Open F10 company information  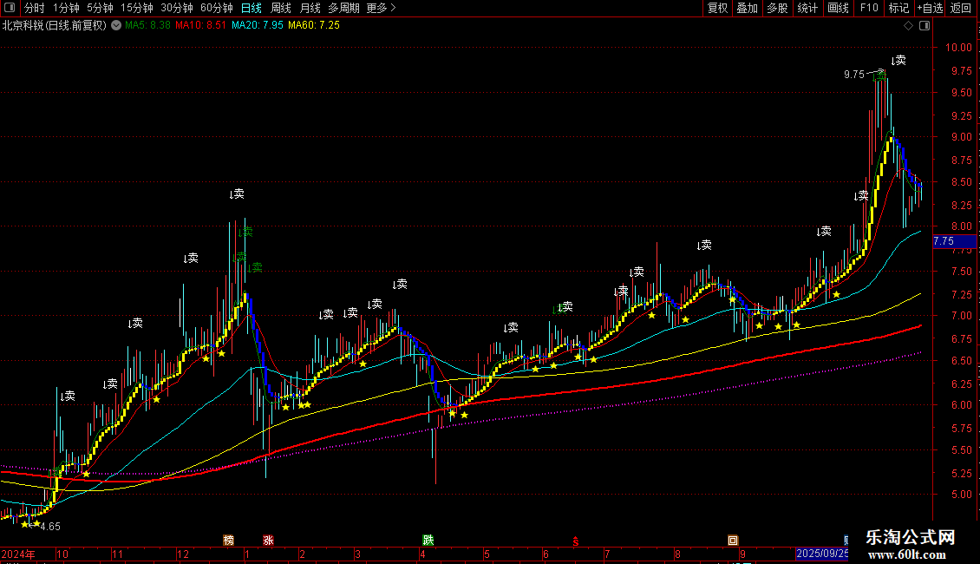[869, 8]
